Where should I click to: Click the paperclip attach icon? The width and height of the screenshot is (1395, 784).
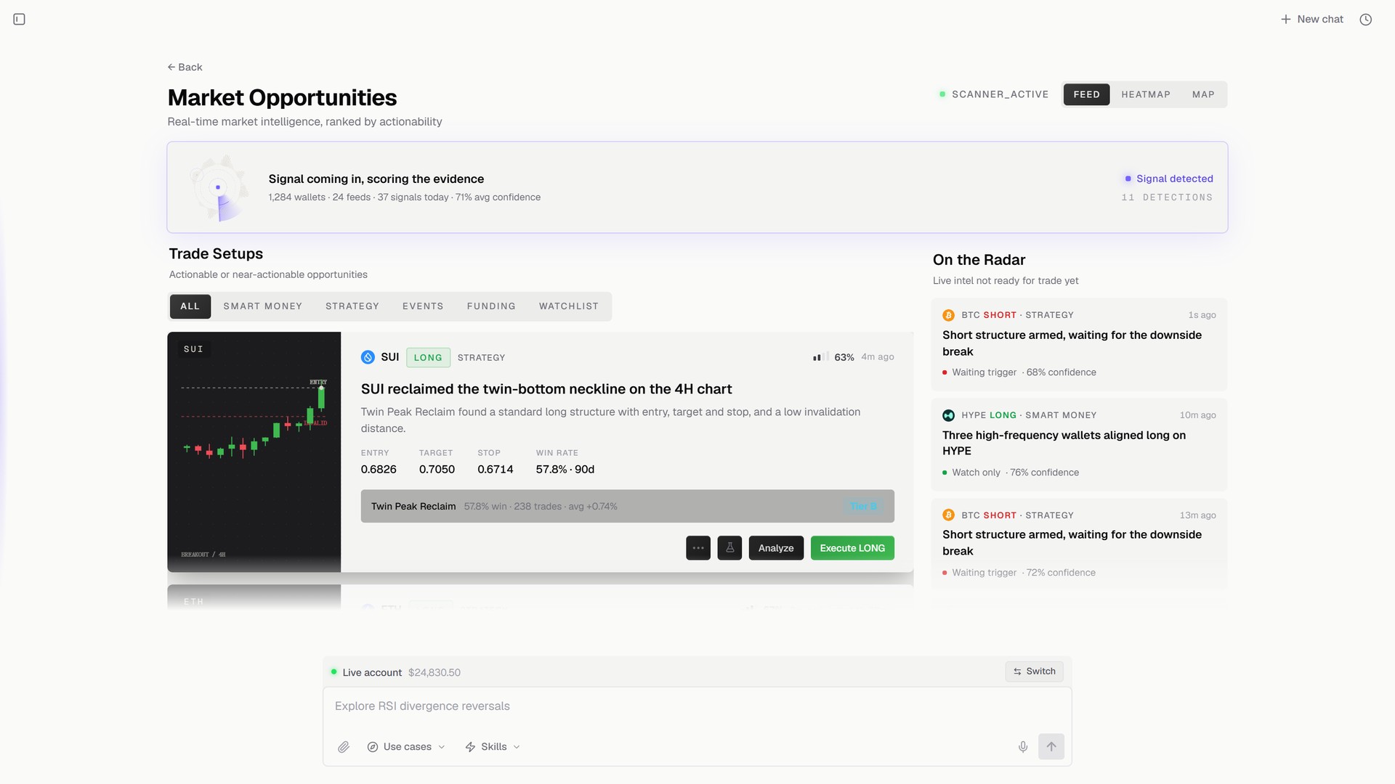coord(344,747)
